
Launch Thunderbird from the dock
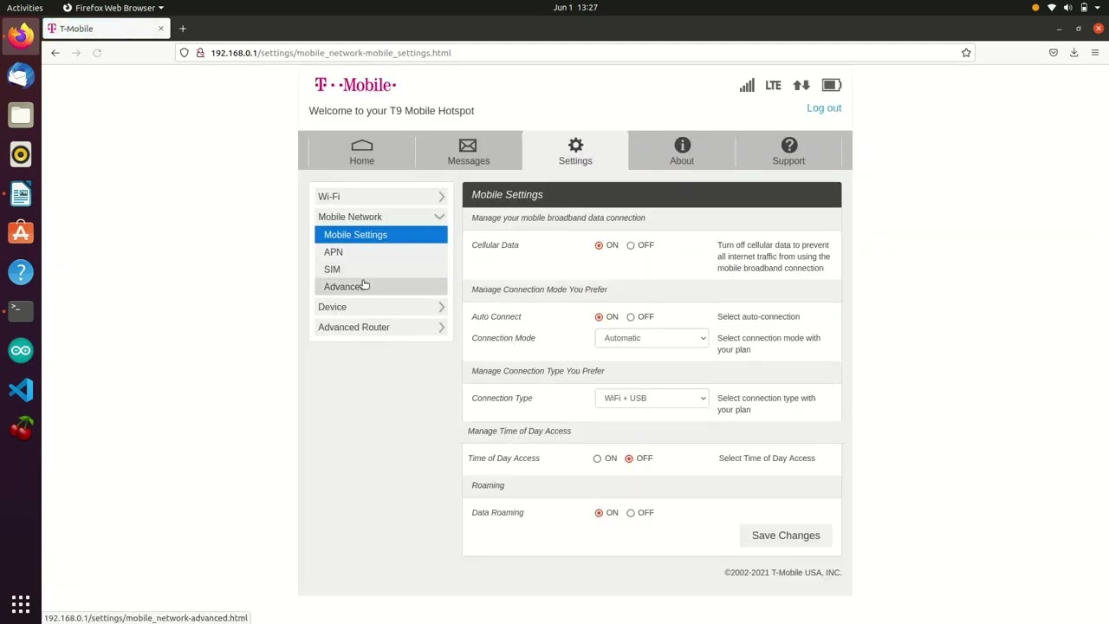(x=21, y=76)
